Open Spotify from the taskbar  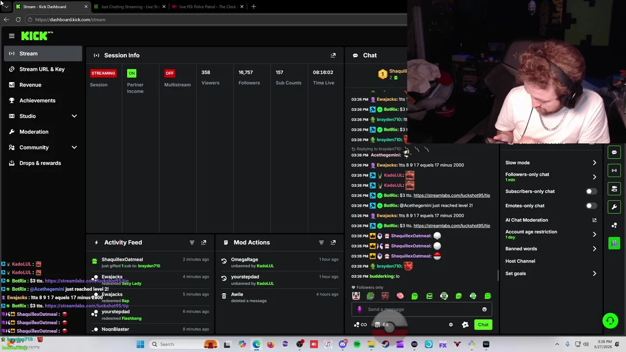[357, 344]
